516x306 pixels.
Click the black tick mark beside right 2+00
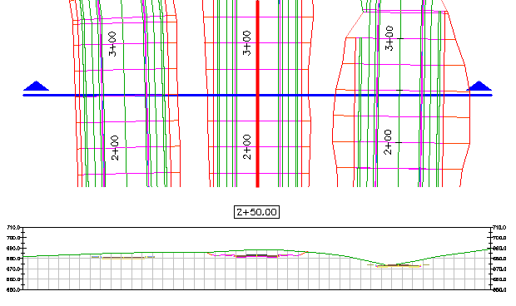[x=399, y=143]
